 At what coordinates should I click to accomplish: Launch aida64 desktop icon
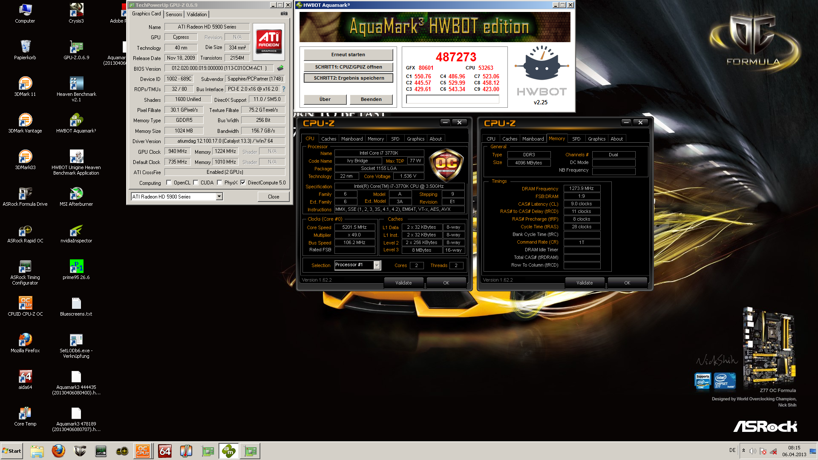(x=25, y=379)
